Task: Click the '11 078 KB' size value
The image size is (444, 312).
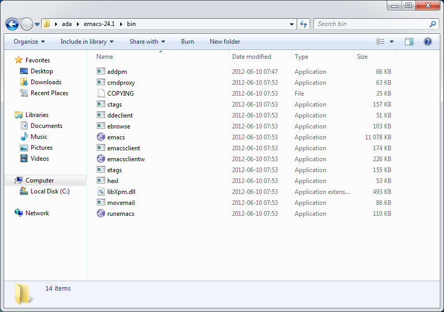Action: [x=378, y=137]
